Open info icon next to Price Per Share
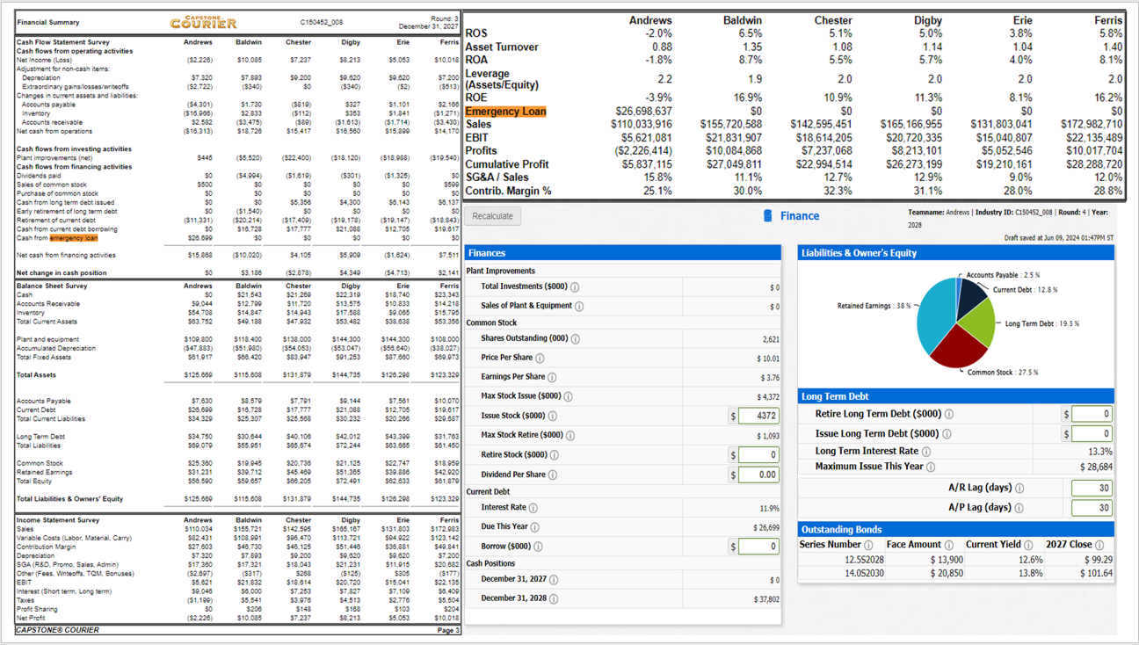The image size is (1139, 645). pos(540,359)
